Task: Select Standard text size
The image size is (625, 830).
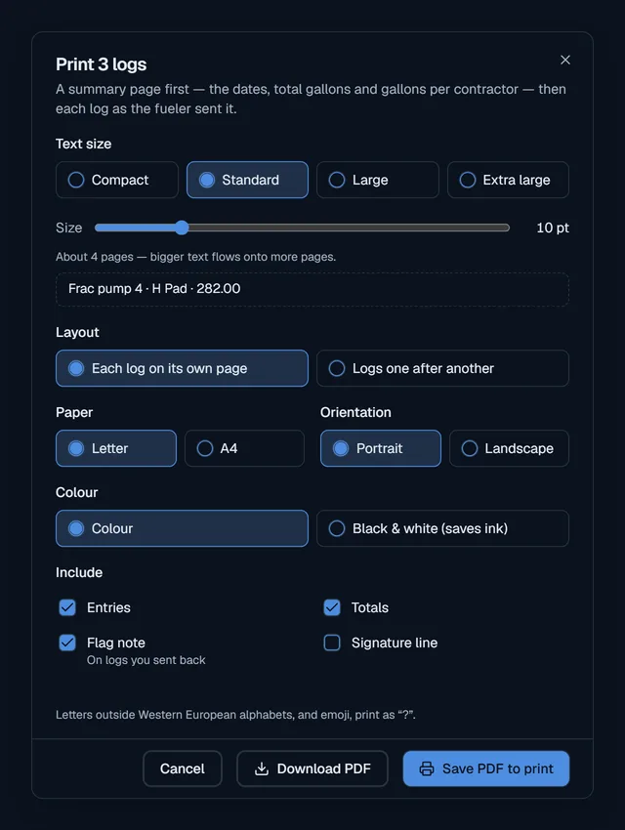Action: 247,180
